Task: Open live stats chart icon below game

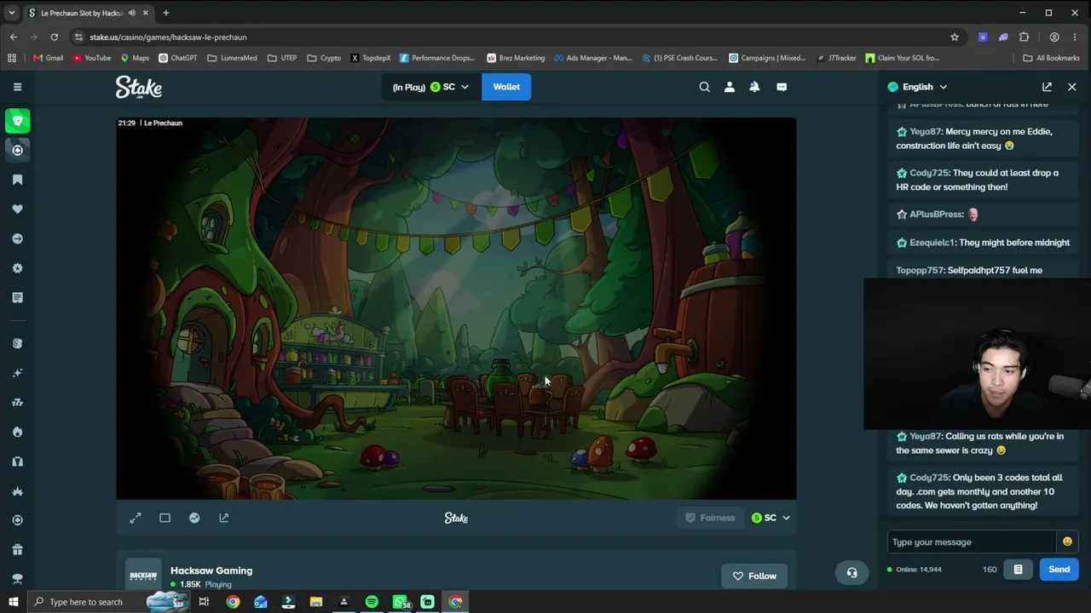Action: click(194, 518)
